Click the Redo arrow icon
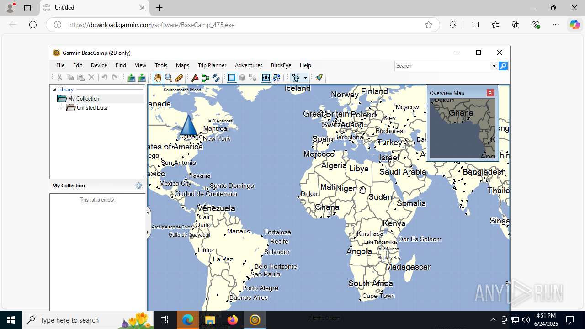The width and height of the screenshot is (585, 329). [115, 78]
